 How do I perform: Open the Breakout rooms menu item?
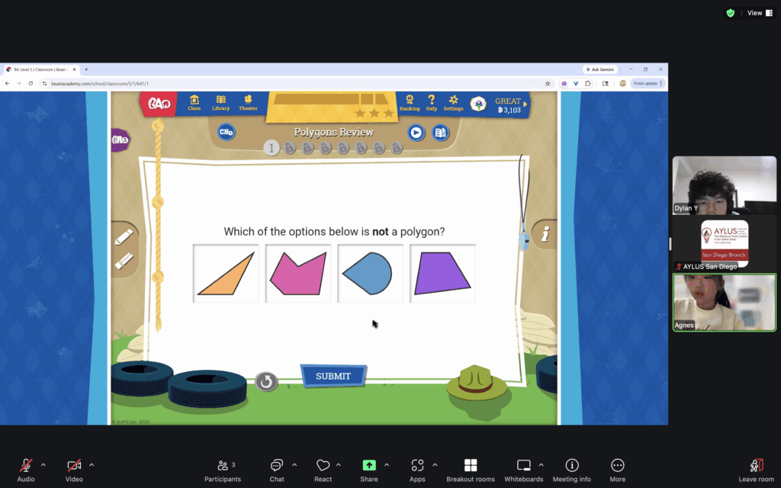pos(471,470)
